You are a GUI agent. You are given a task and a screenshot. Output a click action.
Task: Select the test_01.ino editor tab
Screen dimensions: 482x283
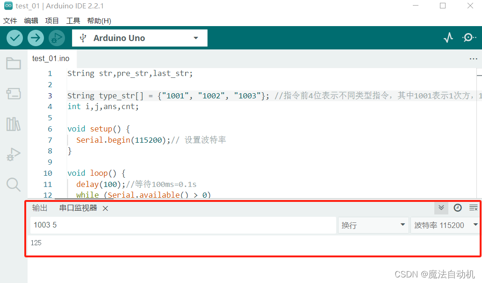coord(51,59)
